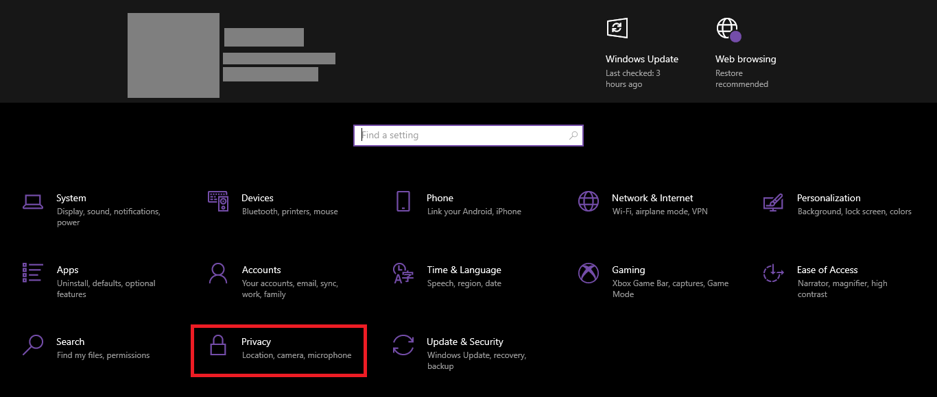Open System settings title
Image resolution: width=937 pixels, height=397 pixels.
71,198
